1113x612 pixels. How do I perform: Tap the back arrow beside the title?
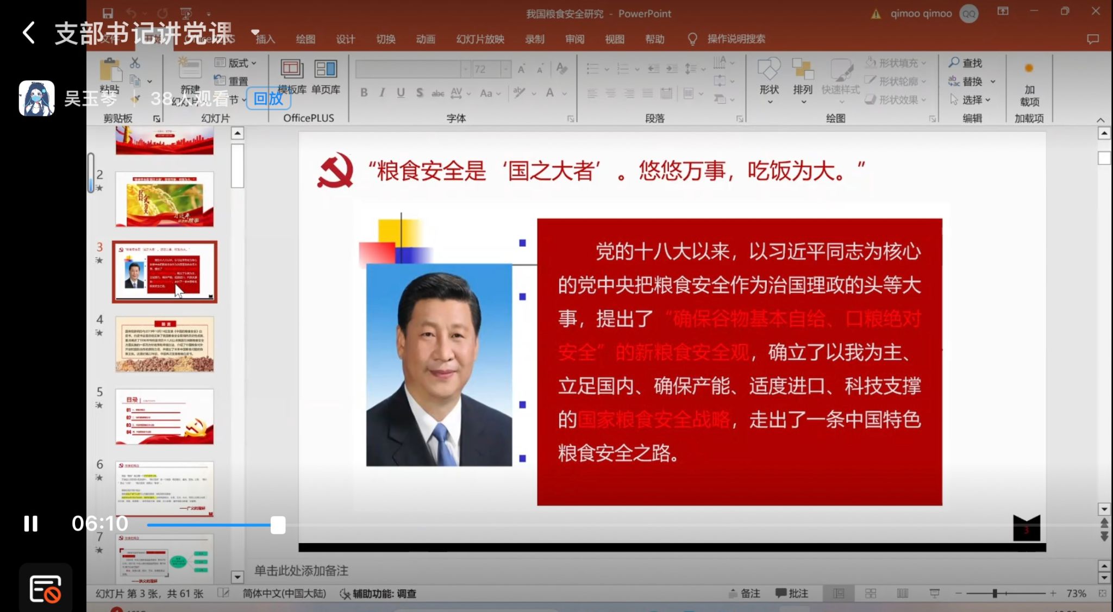29,33
